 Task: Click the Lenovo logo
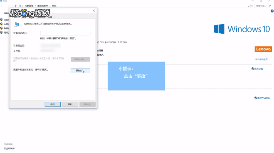(263, 49)
